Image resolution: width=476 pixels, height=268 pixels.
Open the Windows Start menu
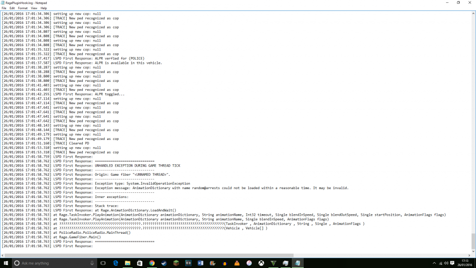tap(6, 263)
